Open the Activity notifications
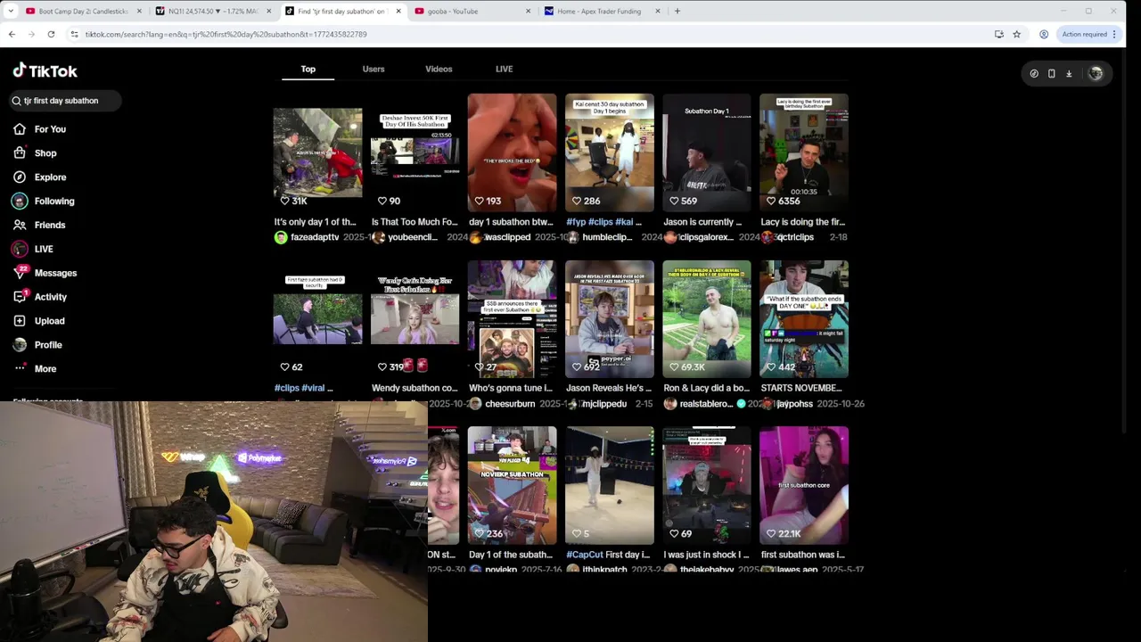 coord(50,297)
